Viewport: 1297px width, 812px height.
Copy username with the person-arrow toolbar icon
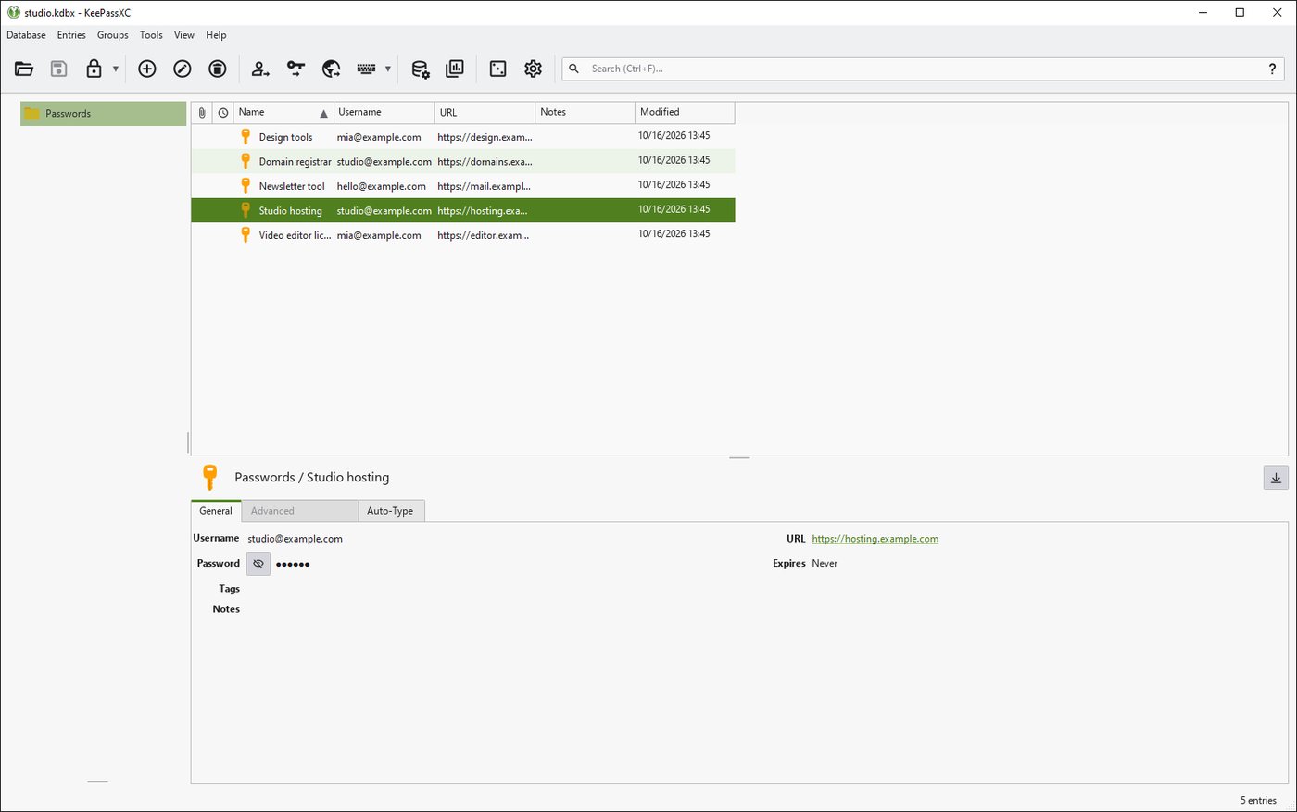click(260, 69)
